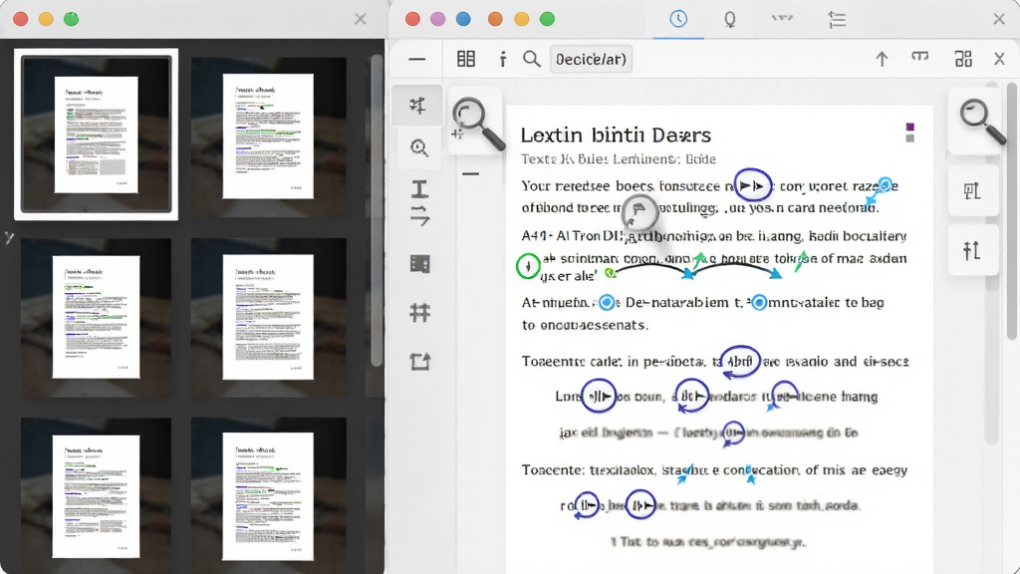
Task: Open the film strip panel icon in the sidebar
Action: coord(420,263)
